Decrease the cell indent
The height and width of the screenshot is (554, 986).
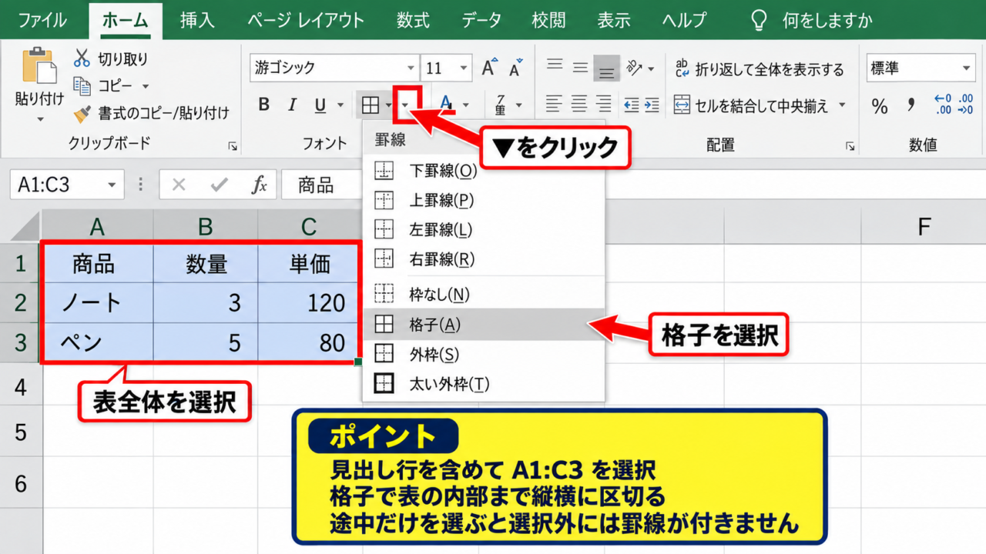pos(632,105)
